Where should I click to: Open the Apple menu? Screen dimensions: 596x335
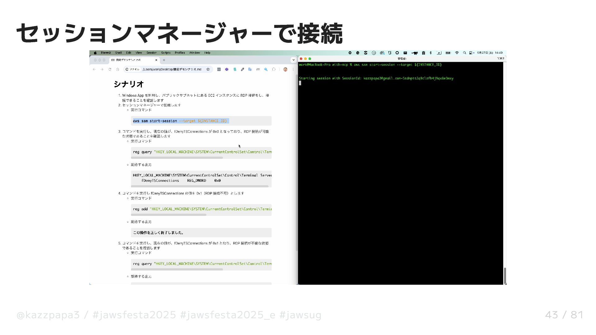tap(95, 53)
